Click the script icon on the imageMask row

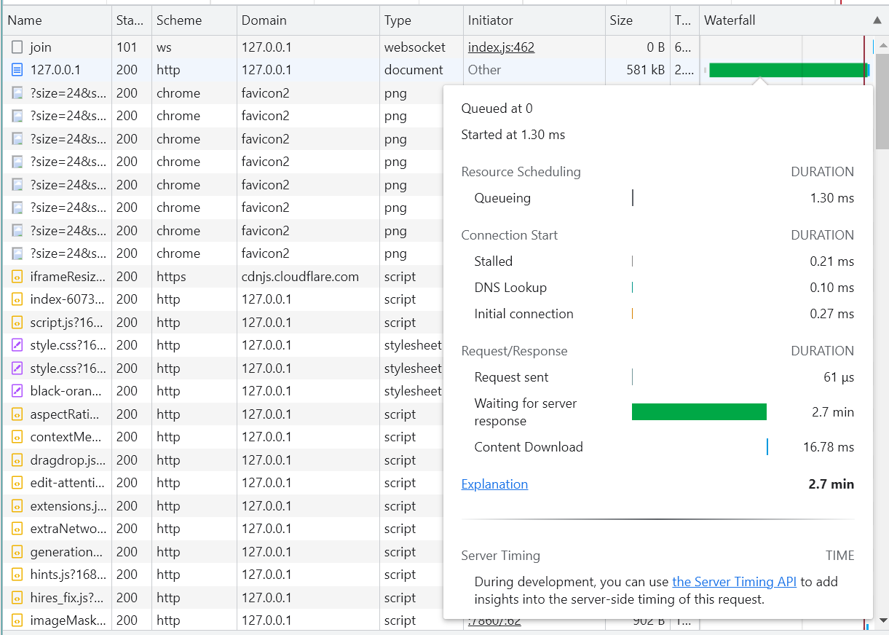coord(16,620)
